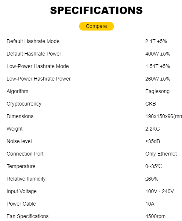182x221 pixels.
Task: Click the Low-Power Hashrate Power label
Action: (x=39, y=79)
